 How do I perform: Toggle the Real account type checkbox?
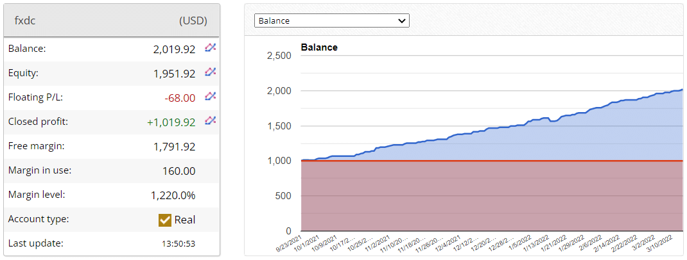[165, 220]
